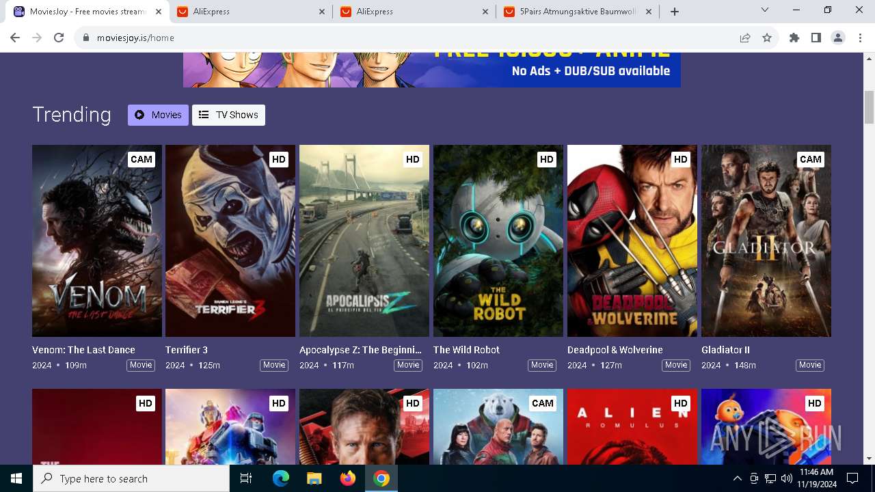This screenshot has width=875, height=492.
Task: Bookmark this page with the star icon
Action: coord(767,38)
